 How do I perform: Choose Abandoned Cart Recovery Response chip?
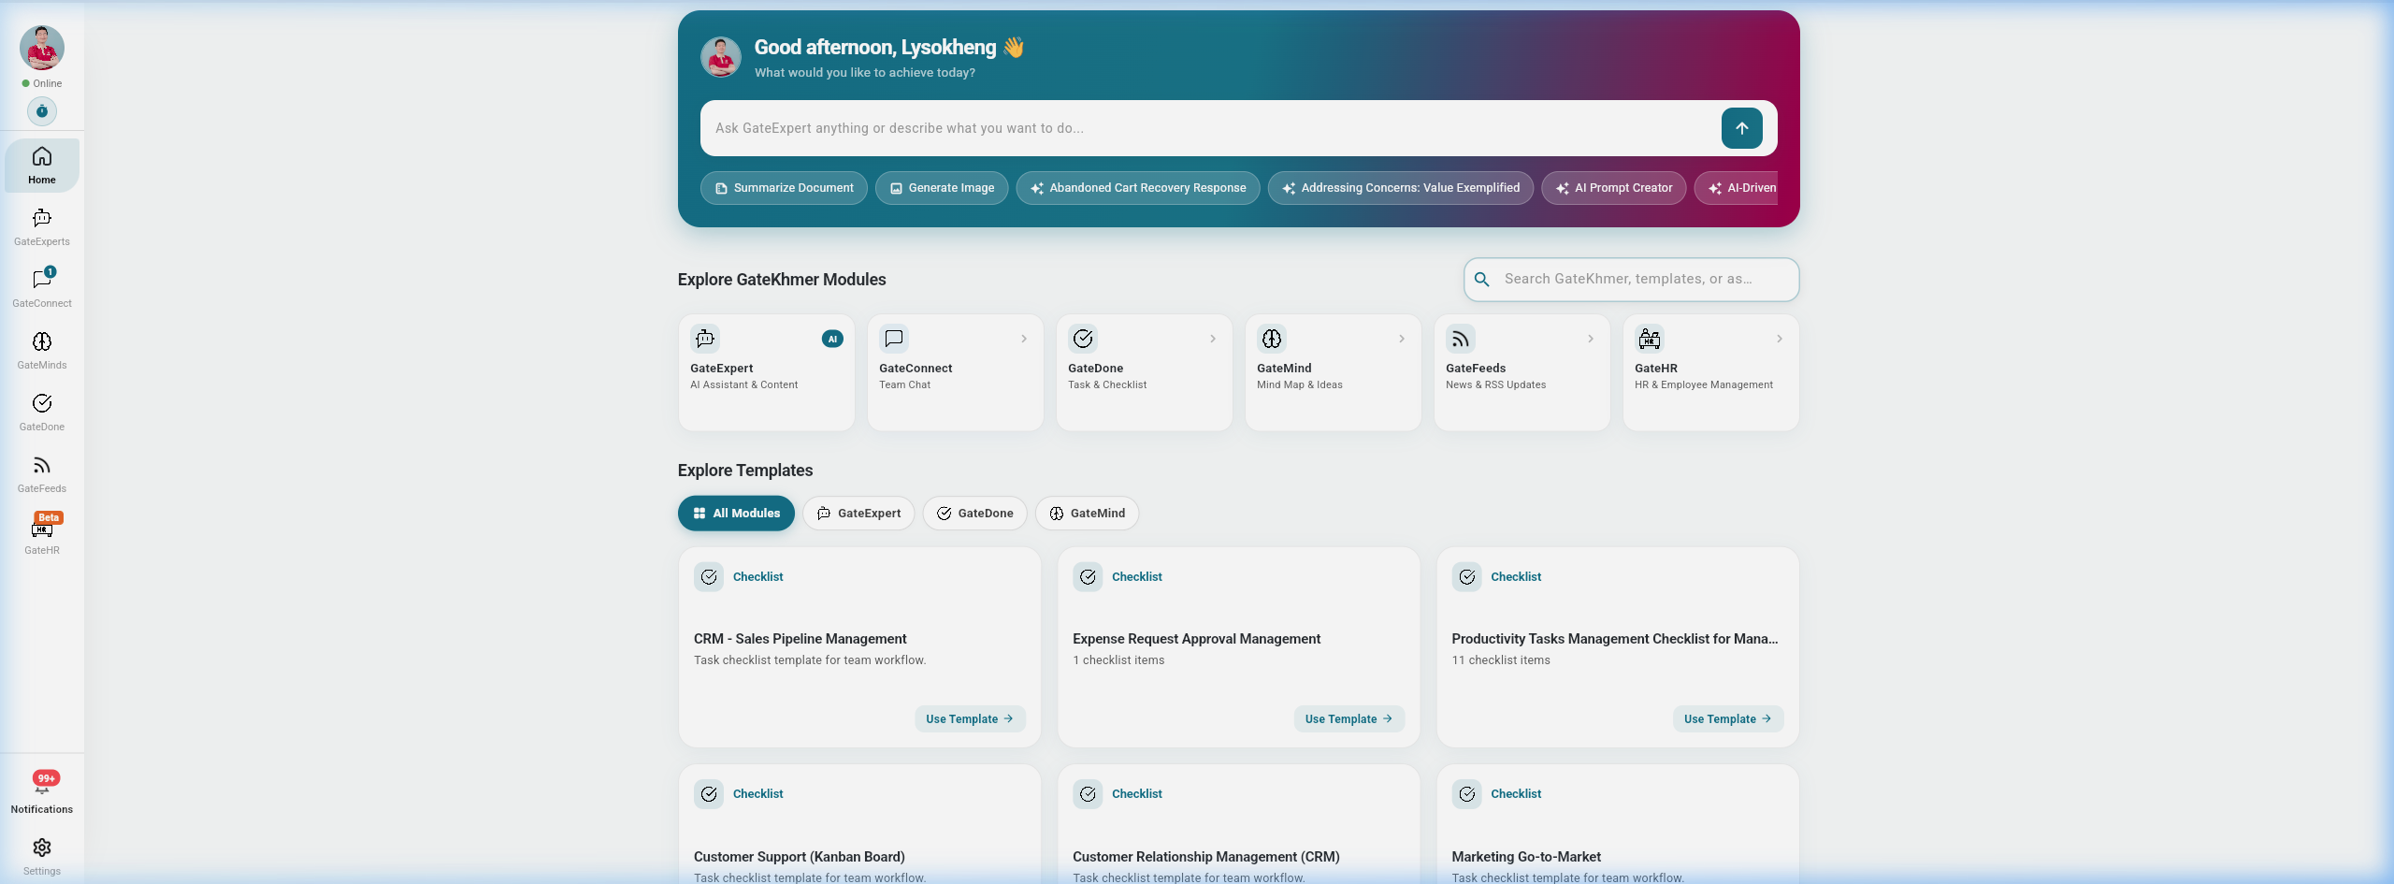pyautogui.click(x=1138, y=188)
